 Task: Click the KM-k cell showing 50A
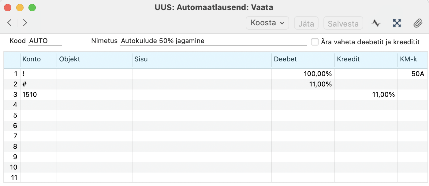pos(412,74)
